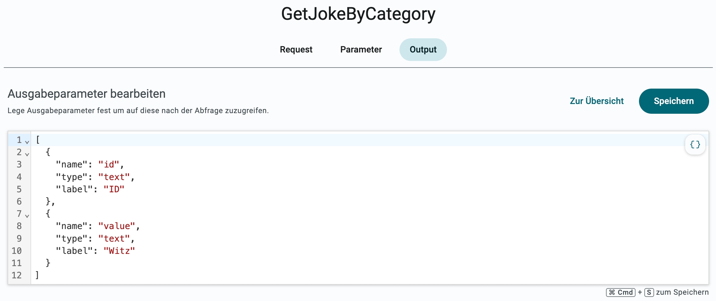Click the "text" type value on line 9
Viewport: 716px width, 301px height.
(114, 238)
